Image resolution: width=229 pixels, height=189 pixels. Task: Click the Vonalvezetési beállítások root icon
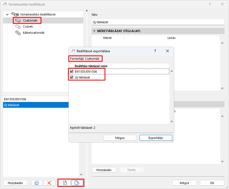15,14
